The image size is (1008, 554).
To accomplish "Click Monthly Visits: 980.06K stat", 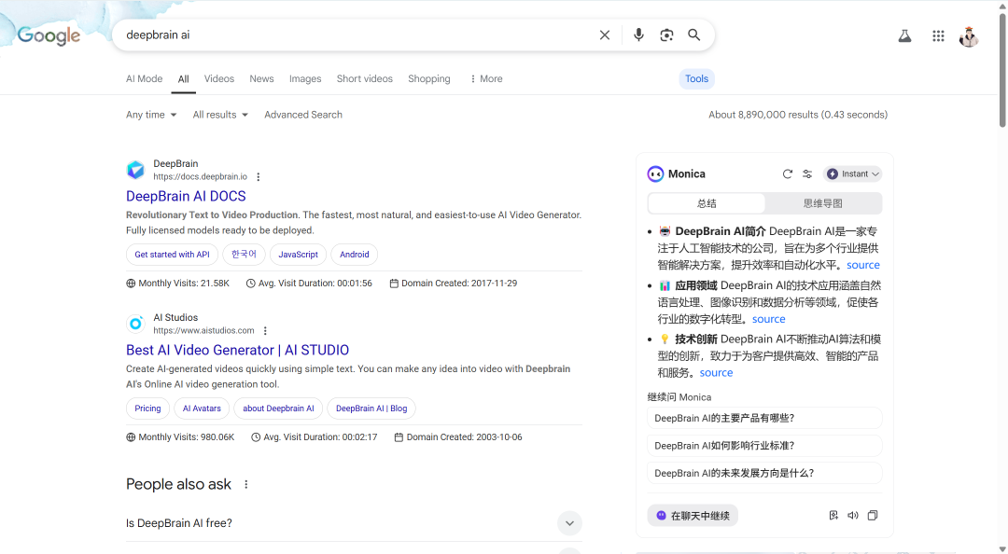I will pos(181,437).
